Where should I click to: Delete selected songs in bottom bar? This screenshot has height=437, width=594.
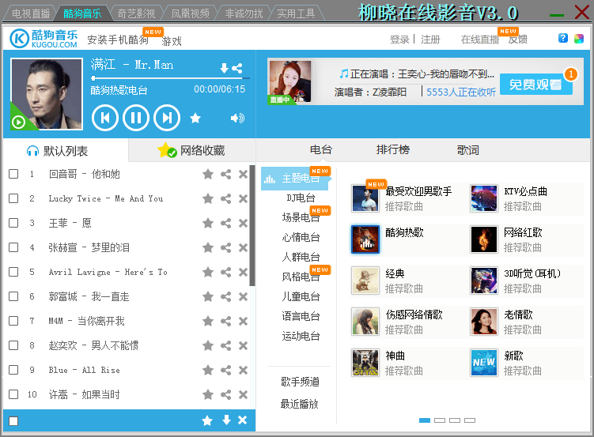(243, 420)
